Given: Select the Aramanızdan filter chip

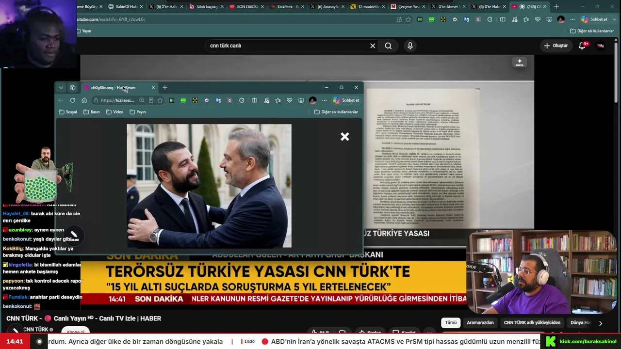Looking at the screenshot, I should (x=480, y=323).
